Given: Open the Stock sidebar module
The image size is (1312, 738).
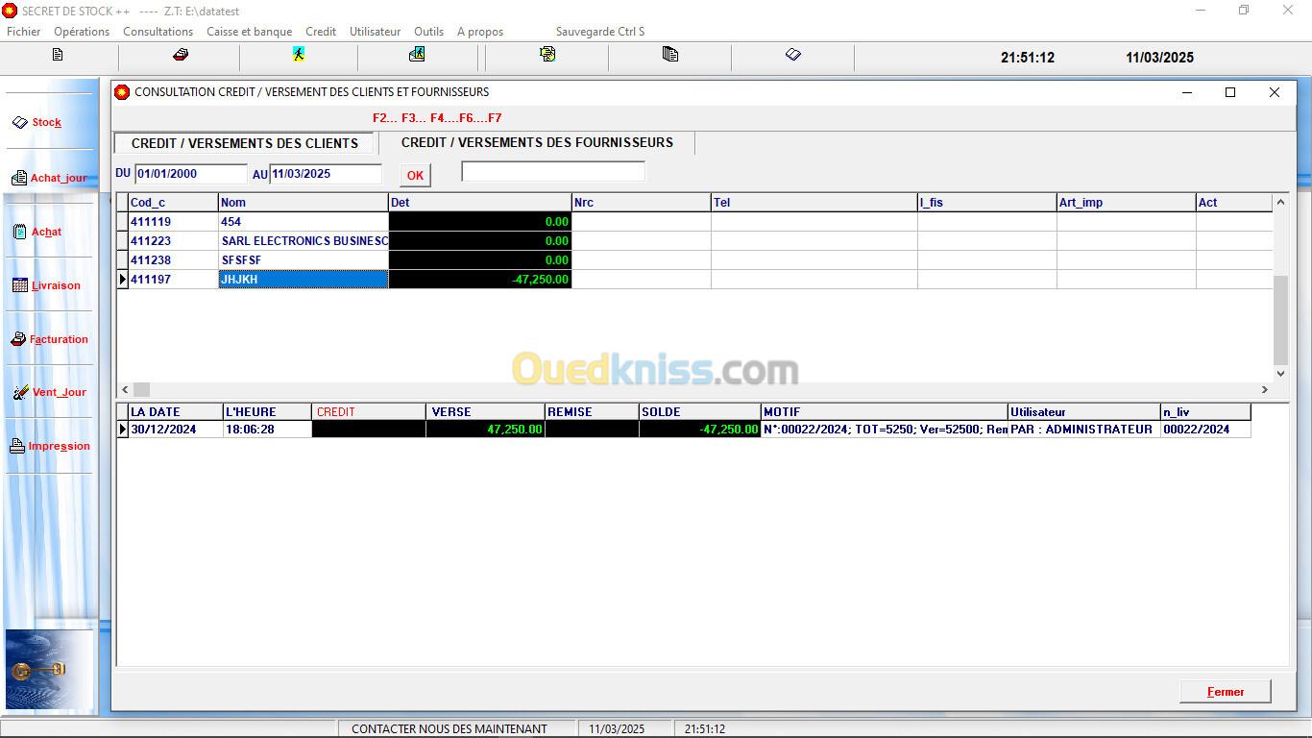Looking at the screenshot, I should pos(46,123).
